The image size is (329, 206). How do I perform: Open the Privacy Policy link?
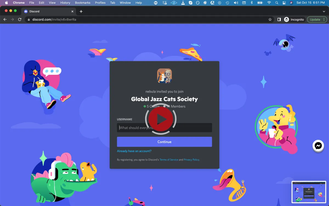191,160
